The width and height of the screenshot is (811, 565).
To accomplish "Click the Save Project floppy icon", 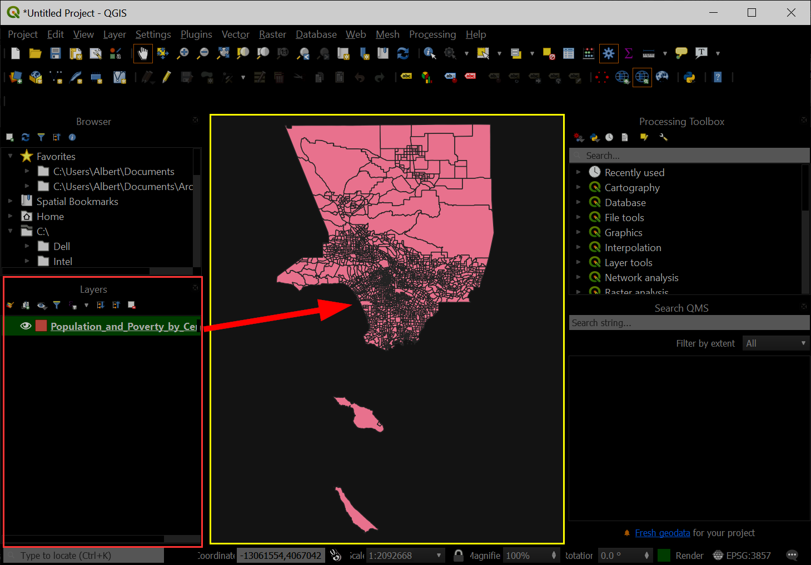I will click(55, 53).
